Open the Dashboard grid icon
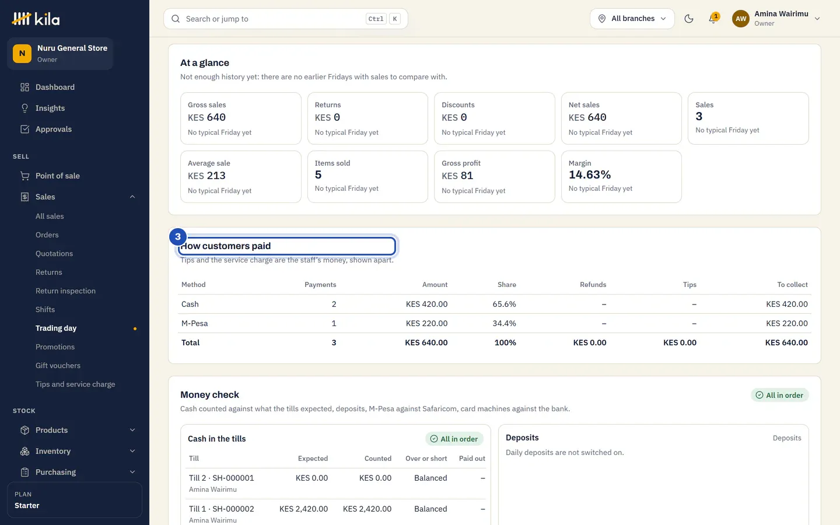The image size is (840, 525). (x=24, y=87)
